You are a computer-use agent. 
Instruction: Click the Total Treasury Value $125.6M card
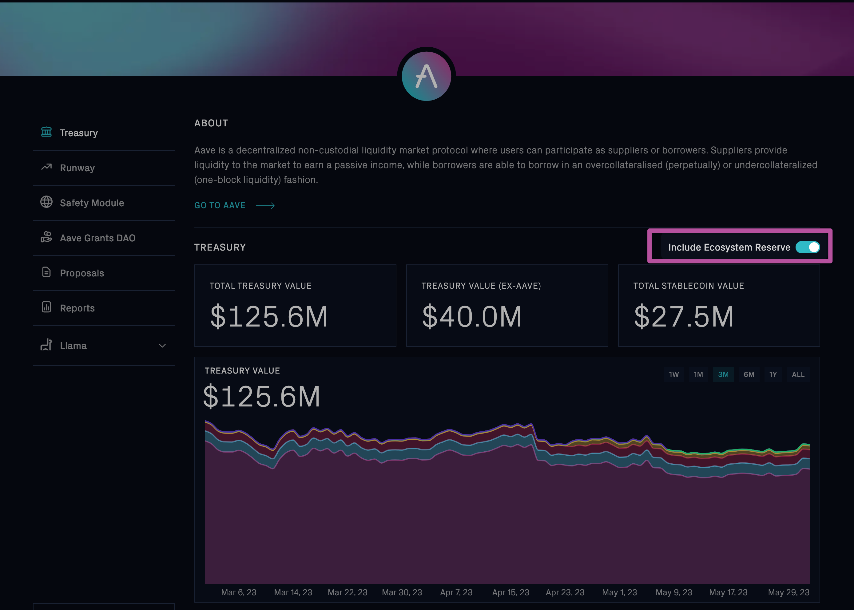(295, 305)
